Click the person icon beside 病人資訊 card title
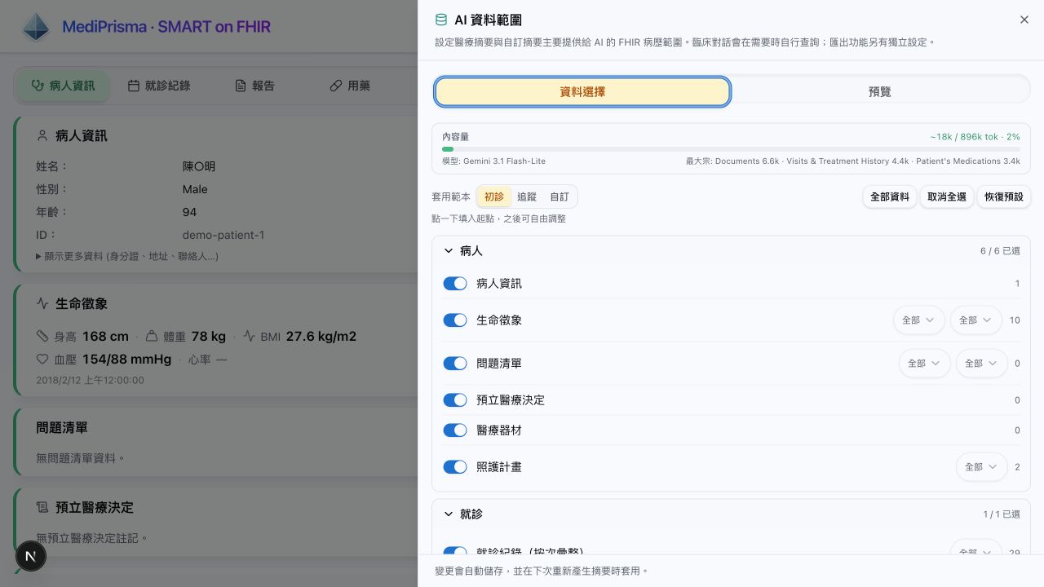This screenshot has width=1044, height=587. point(42,136)
